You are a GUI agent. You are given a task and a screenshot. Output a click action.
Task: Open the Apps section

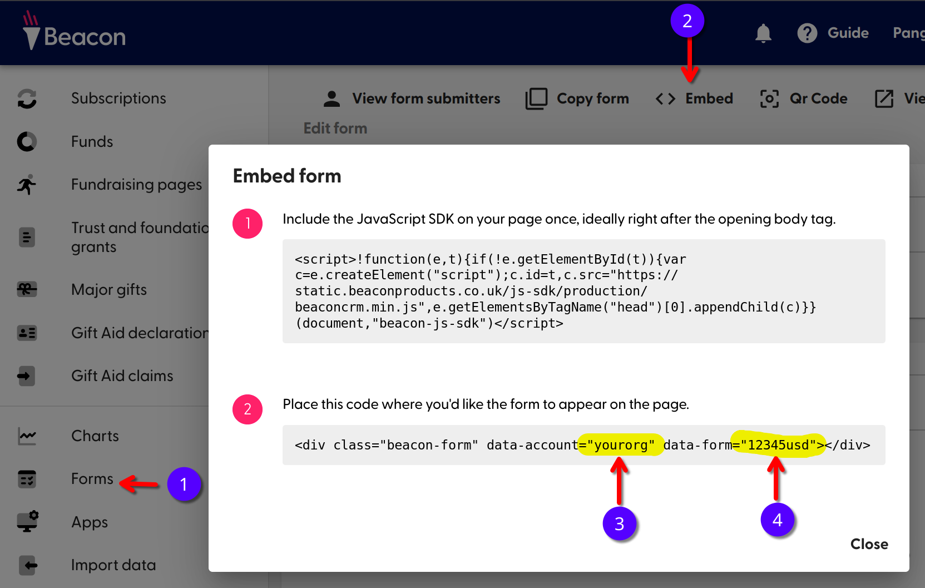[x=89, y=522]
